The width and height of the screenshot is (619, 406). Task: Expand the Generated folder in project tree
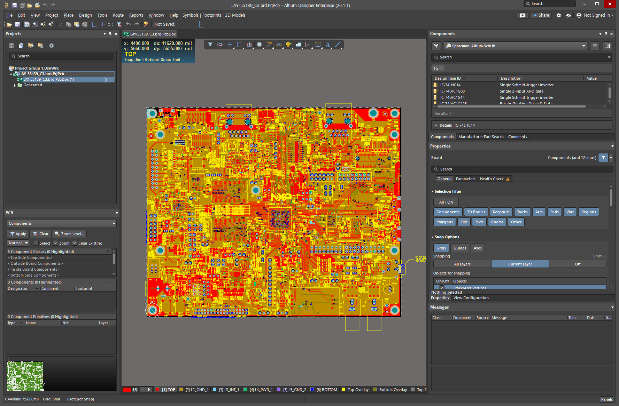tap(15, 85)
